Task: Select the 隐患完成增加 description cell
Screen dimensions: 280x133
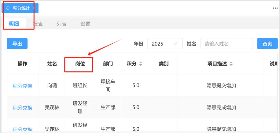Action: pos(221,108)
